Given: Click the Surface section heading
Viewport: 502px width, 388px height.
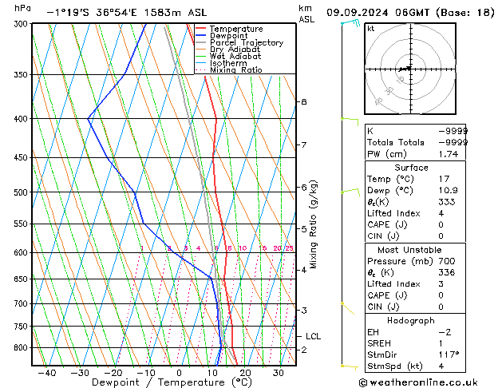Looking at the screenshot, I should pos(411,168).
